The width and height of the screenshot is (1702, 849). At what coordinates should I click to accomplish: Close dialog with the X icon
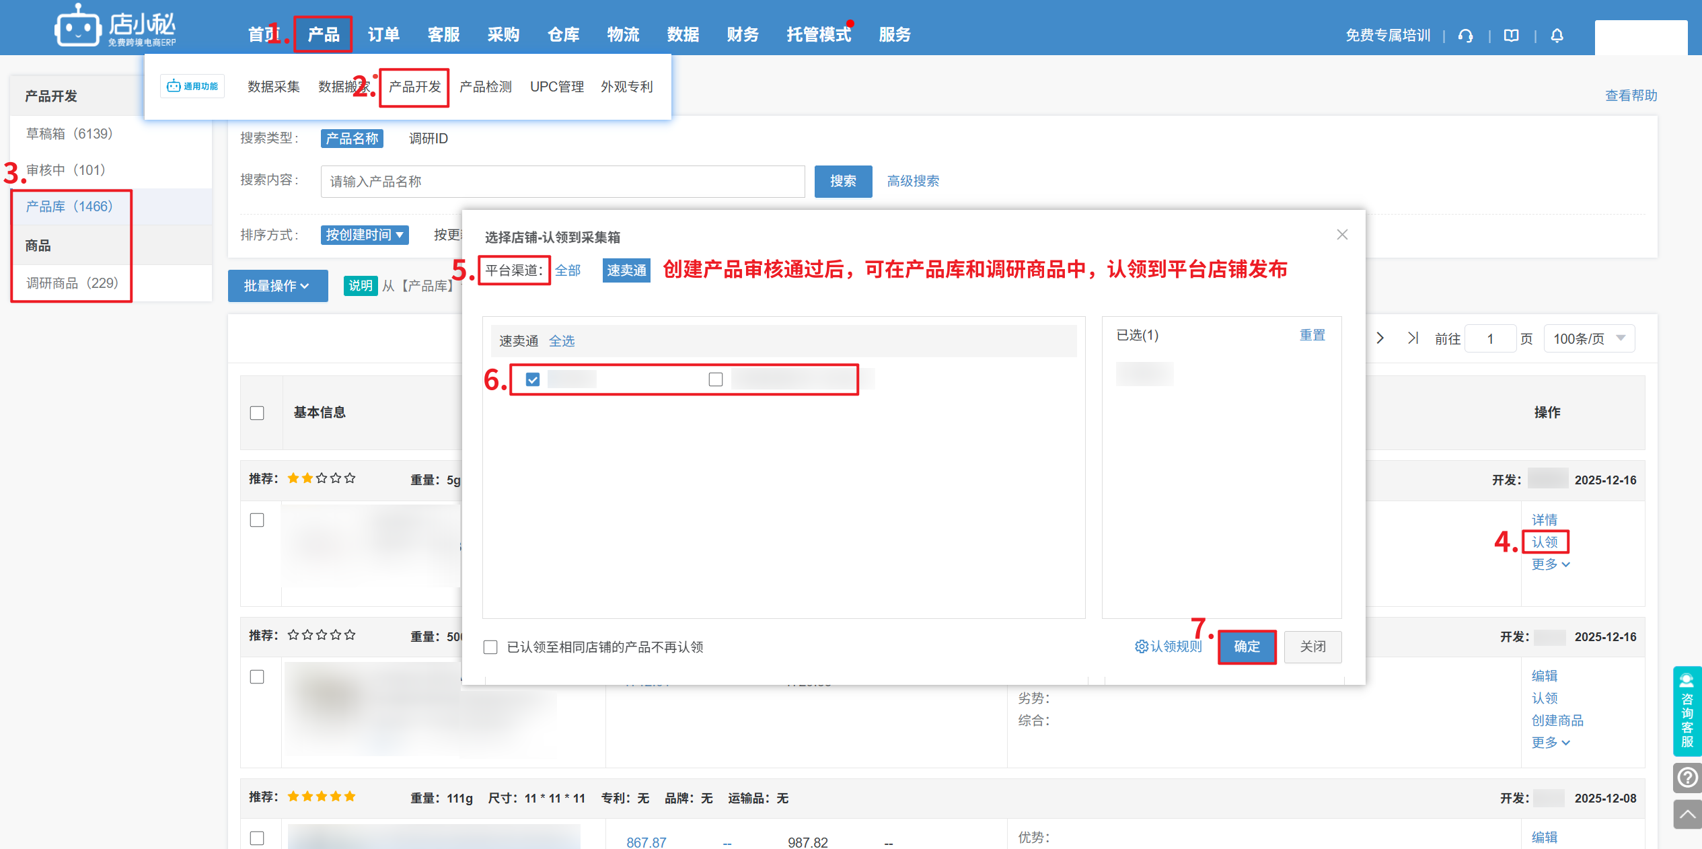click(x=1341, y=235)
